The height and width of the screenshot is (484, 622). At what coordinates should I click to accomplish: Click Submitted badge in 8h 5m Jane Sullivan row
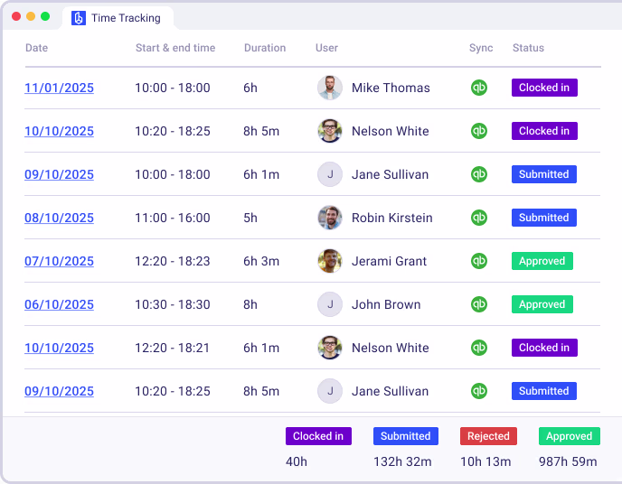click(x=544, y=391)
